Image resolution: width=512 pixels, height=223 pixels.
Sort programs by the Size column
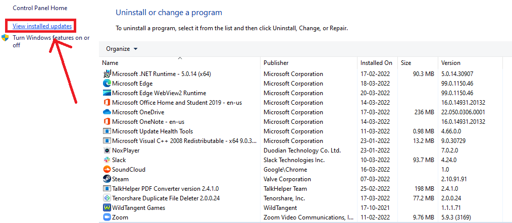(406, 63)
